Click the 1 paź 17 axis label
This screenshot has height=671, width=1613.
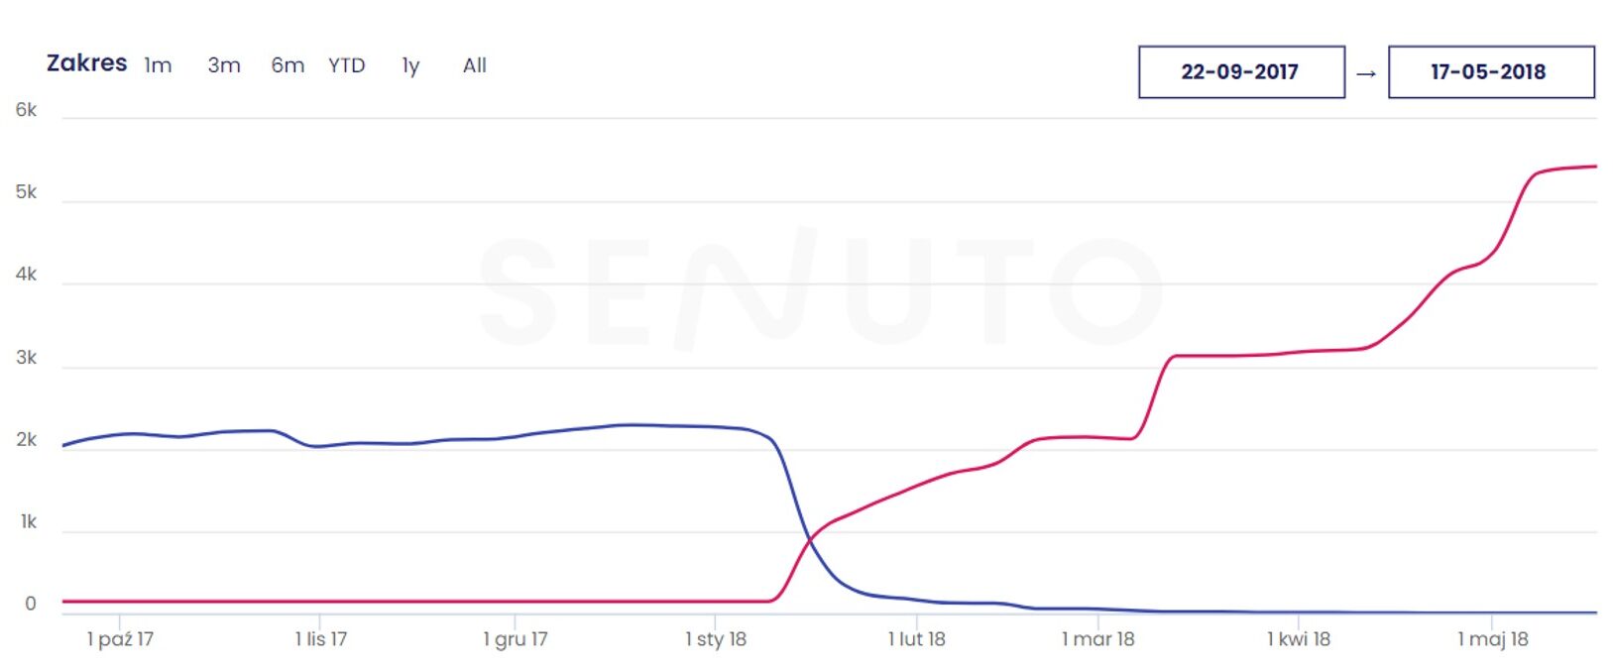[120, 639]
